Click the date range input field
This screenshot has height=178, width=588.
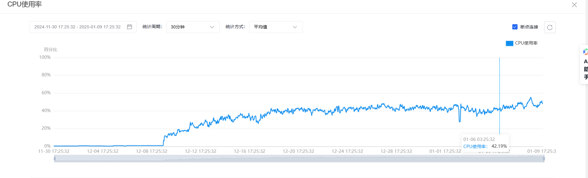pyautogui.click(x=78, y=27)
